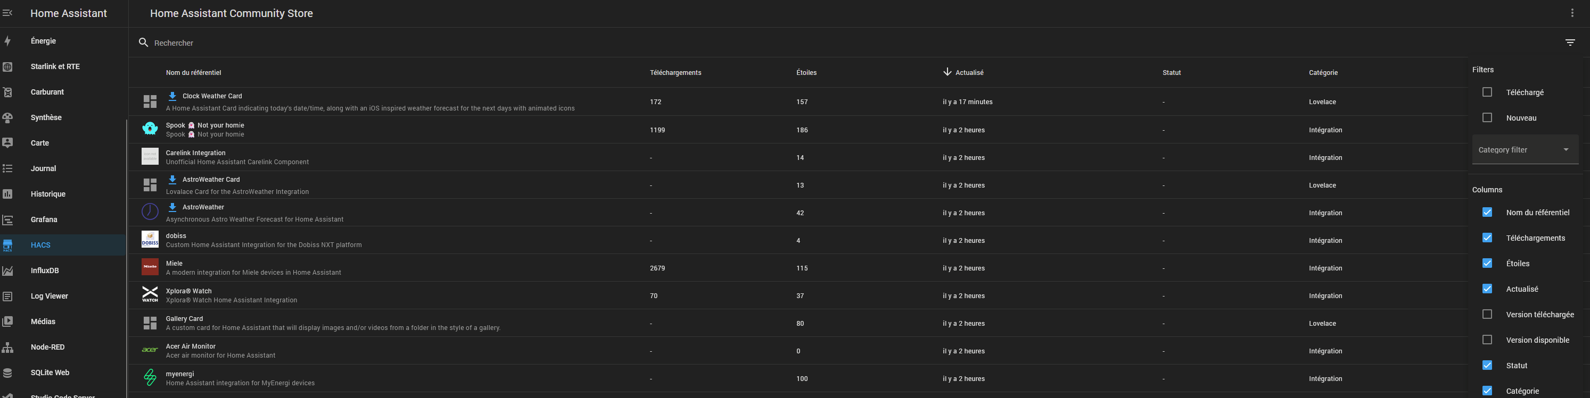
Task: Click the Home Assistant sidebar title
Action: [69, 13]
